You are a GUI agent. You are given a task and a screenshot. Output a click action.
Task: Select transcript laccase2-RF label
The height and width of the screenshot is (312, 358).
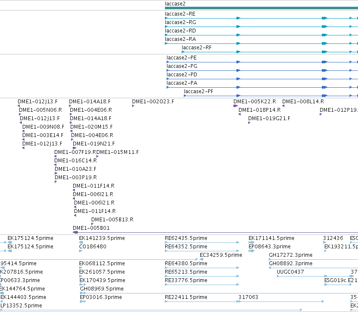click(196, 48)
